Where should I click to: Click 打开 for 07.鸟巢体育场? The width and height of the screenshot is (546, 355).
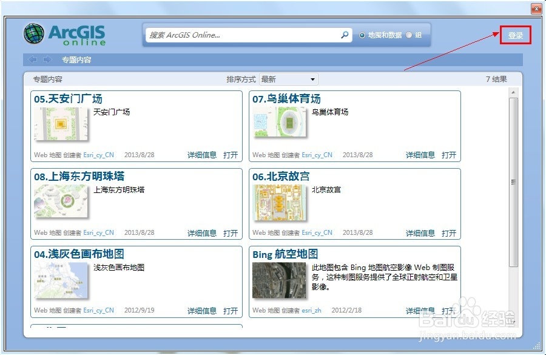click(449, 155)
